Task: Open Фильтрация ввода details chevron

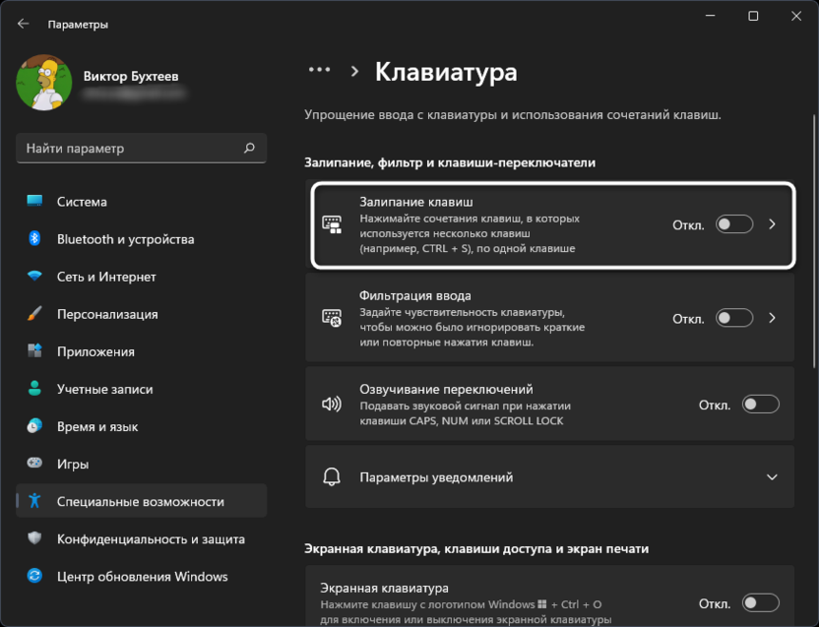Action: pos(772,318)
